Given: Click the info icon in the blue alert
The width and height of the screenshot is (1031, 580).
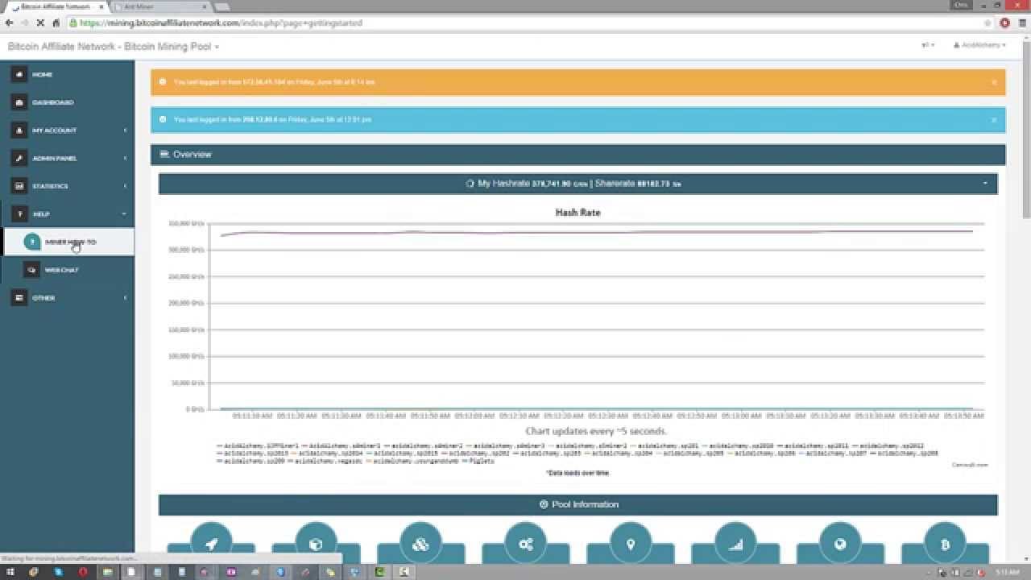Looking at the screenshot, I should pyautogui.click(x=163, y=119).
